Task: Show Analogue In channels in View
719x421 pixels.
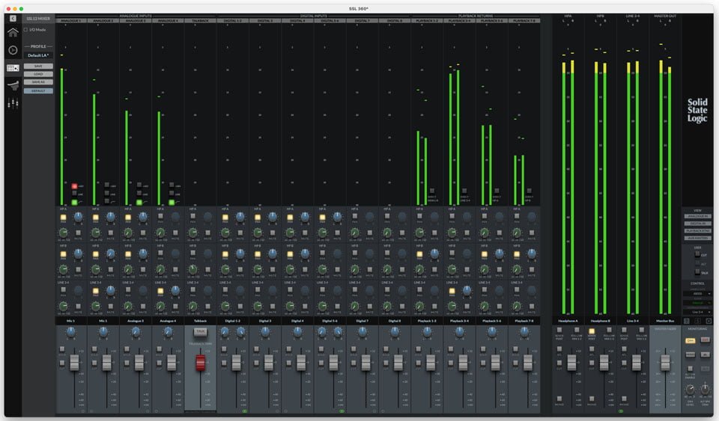Action: click(697, 216)
